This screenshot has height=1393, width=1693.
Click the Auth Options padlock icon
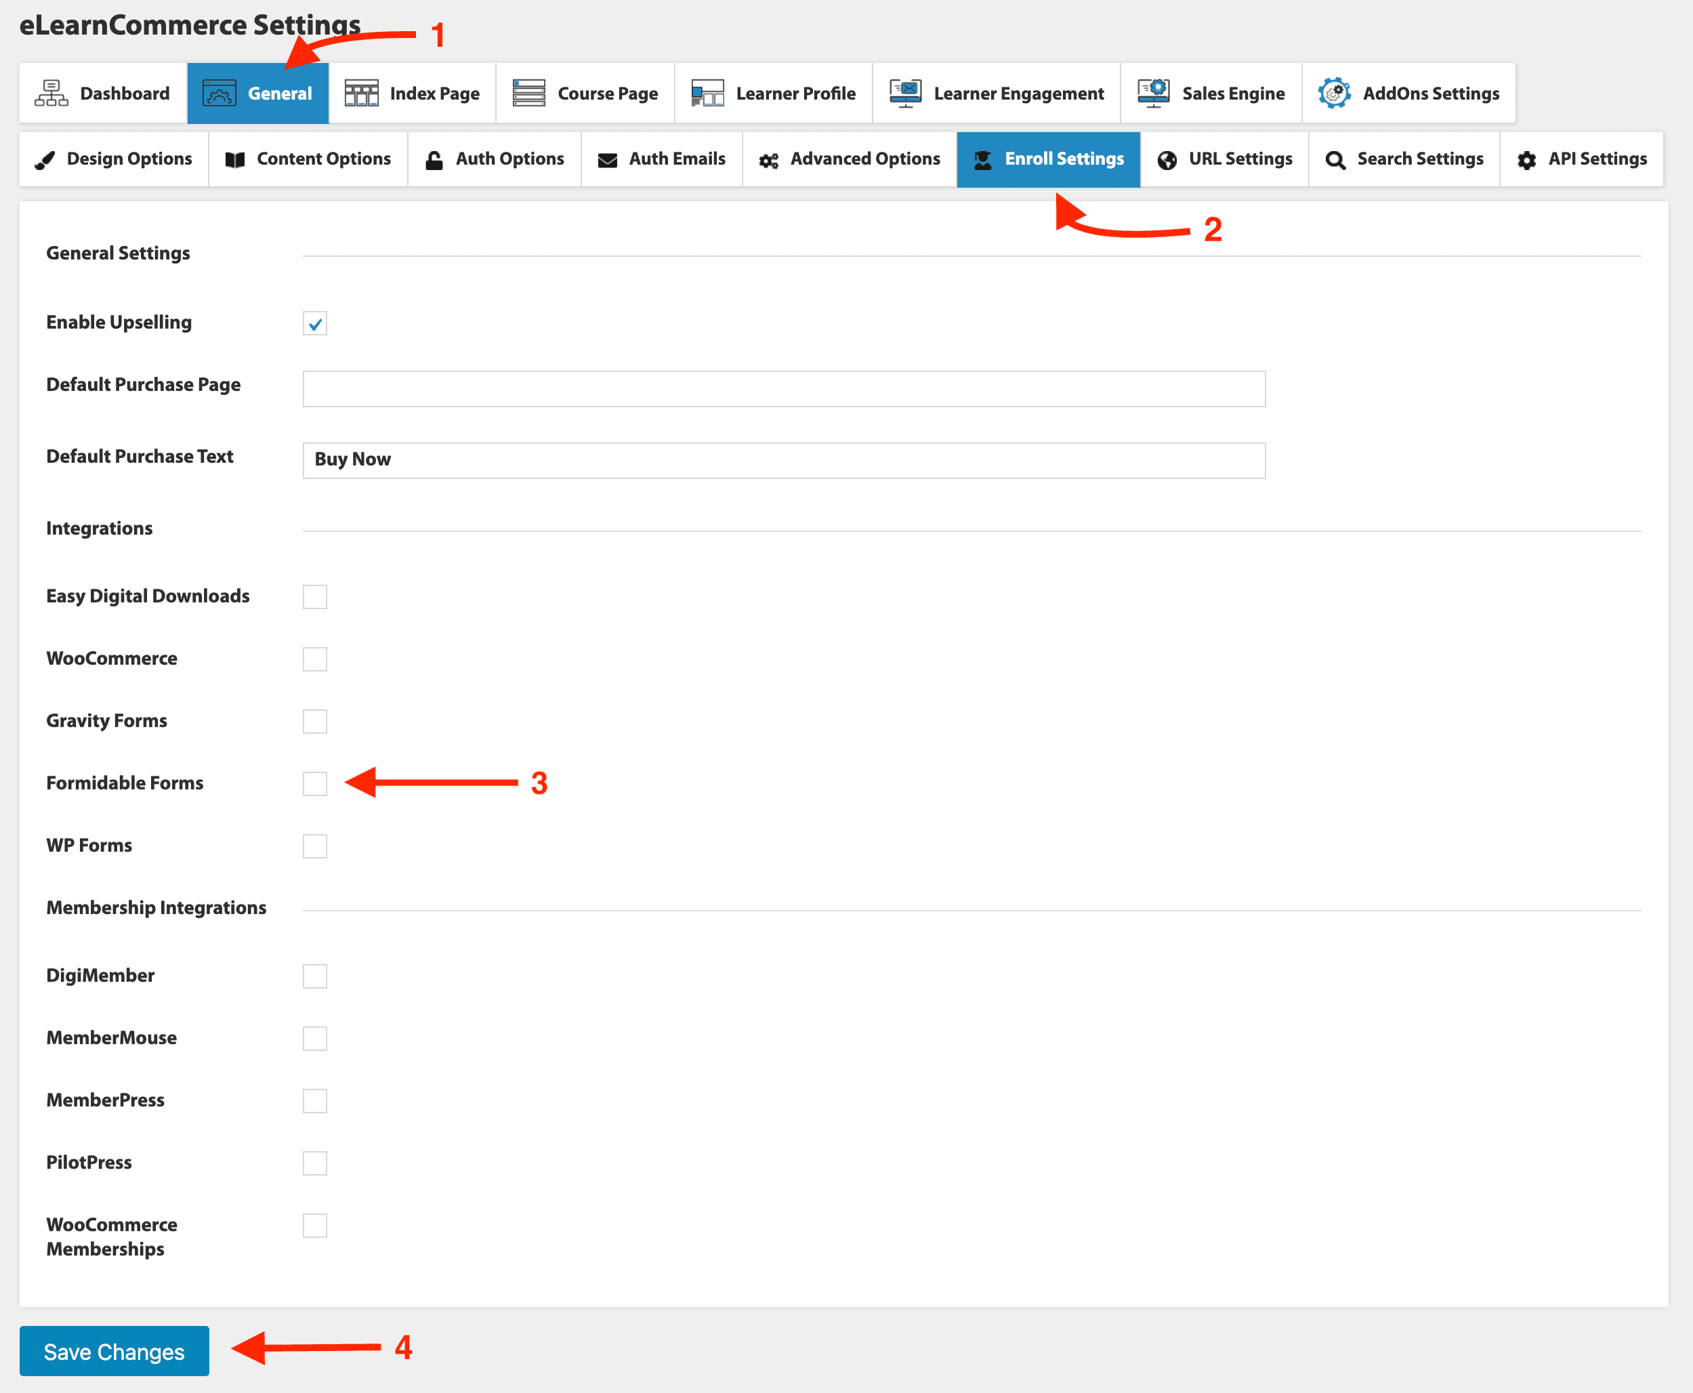point(434,160)
